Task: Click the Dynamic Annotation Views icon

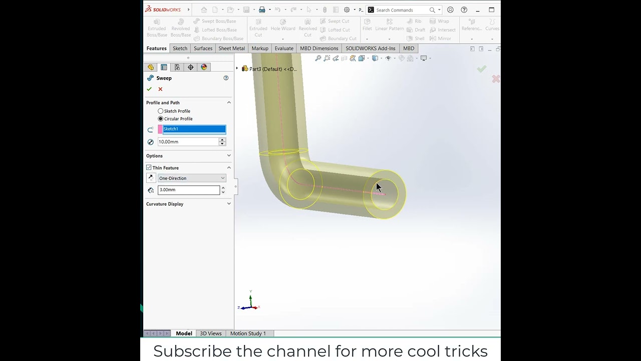Action: pos(353,58)
